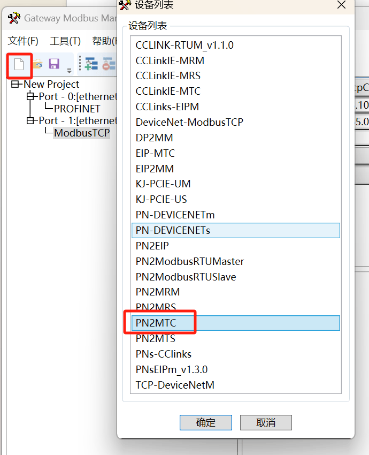369x455 pixels.
Task: Select KJ-PCIE-UM in device list
Action: pyautogui.click(x=236, y=184)
